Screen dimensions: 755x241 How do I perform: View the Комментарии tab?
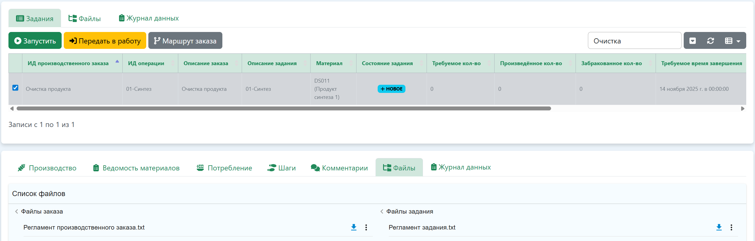tap(339, 168)
